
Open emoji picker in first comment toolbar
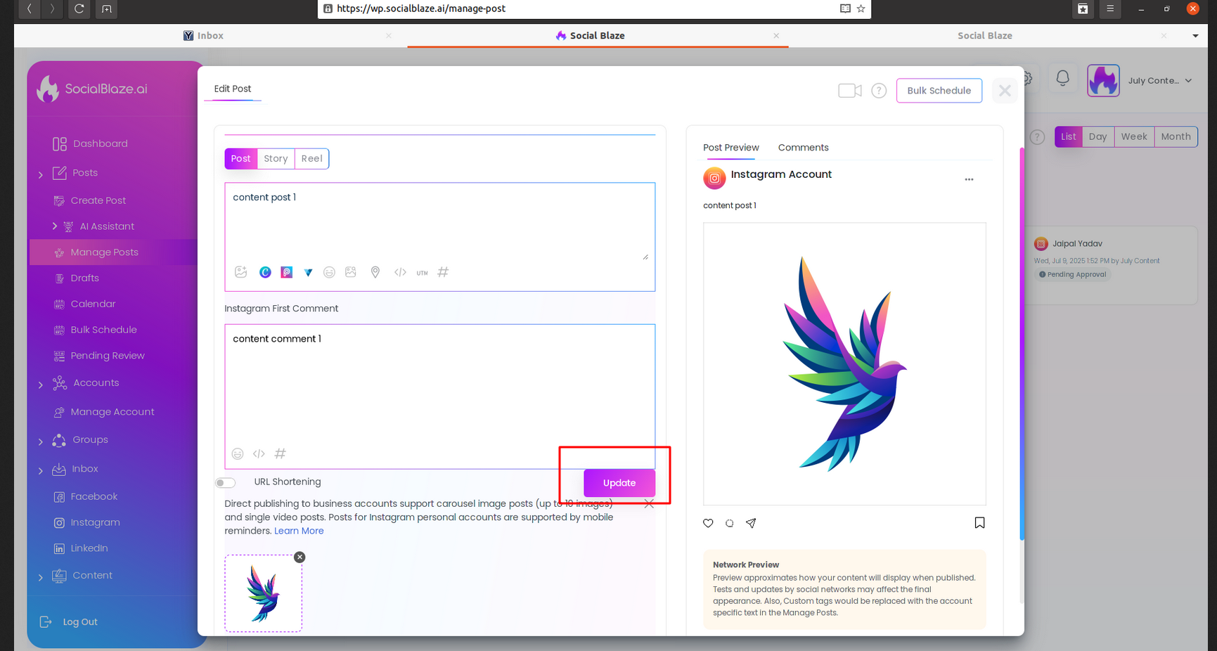238,454
